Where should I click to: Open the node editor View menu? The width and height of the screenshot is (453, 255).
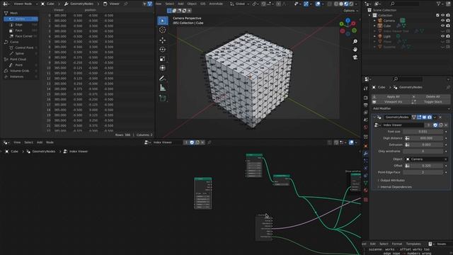[x=17, y=142]
